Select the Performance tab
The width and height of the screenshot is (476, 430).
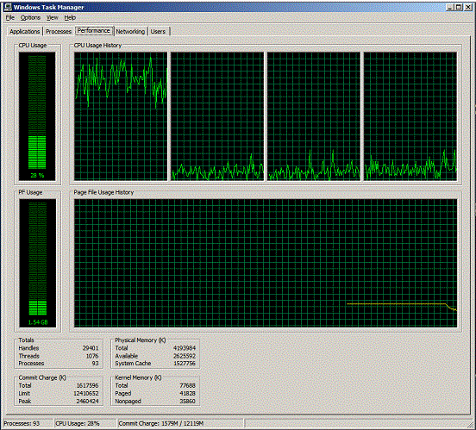click(x=94, y=31)
